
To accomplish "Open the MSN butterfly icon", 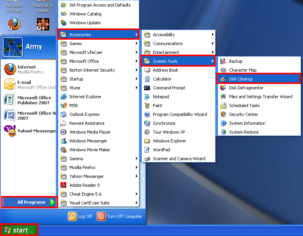I will point(64,105).
